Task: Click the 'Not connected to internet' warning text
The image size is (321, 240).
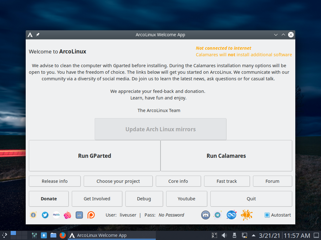Action: tap(223, 48)
